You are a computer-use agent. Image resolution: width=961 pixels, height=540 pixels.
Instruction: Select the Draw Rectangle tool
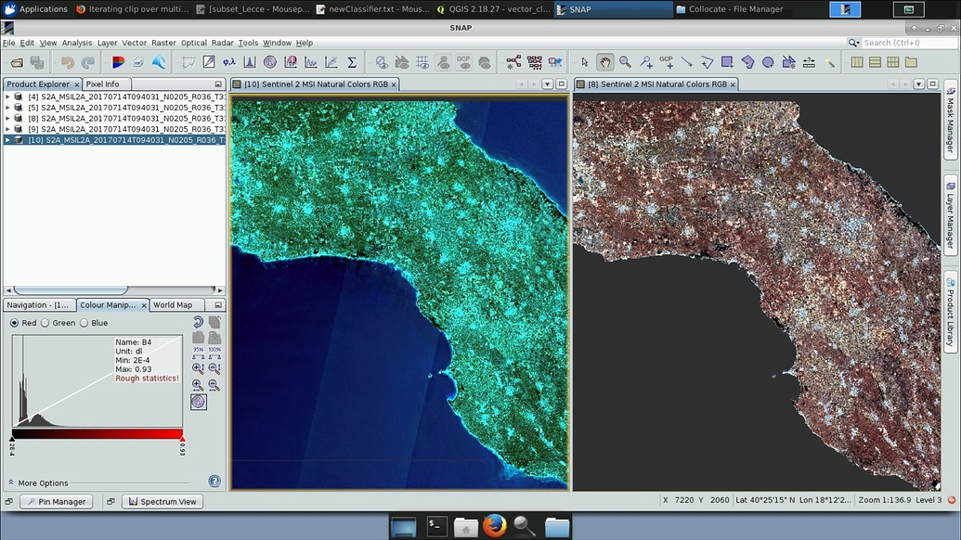point(727,62)
